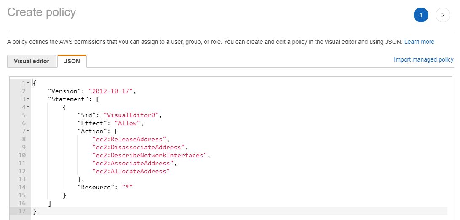Click Import managed policy link
This screenshot has width=460, height=220.
[424, 59]
